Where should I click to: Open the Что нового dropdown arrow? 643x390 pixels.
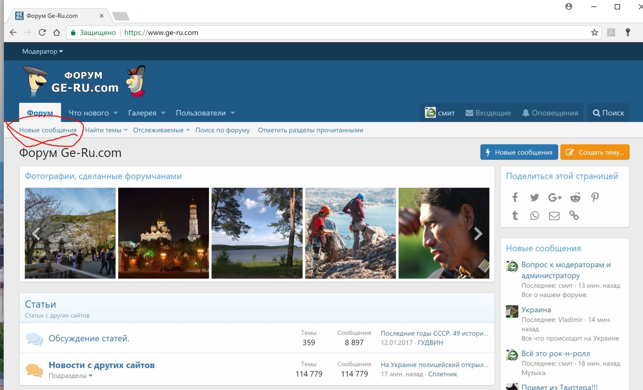pos(116,113)
